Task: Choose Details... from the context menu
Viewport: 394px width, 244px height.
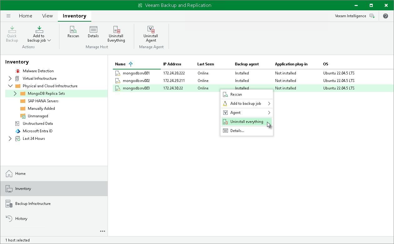Action: pyautogui.click(x=247, y=131)
